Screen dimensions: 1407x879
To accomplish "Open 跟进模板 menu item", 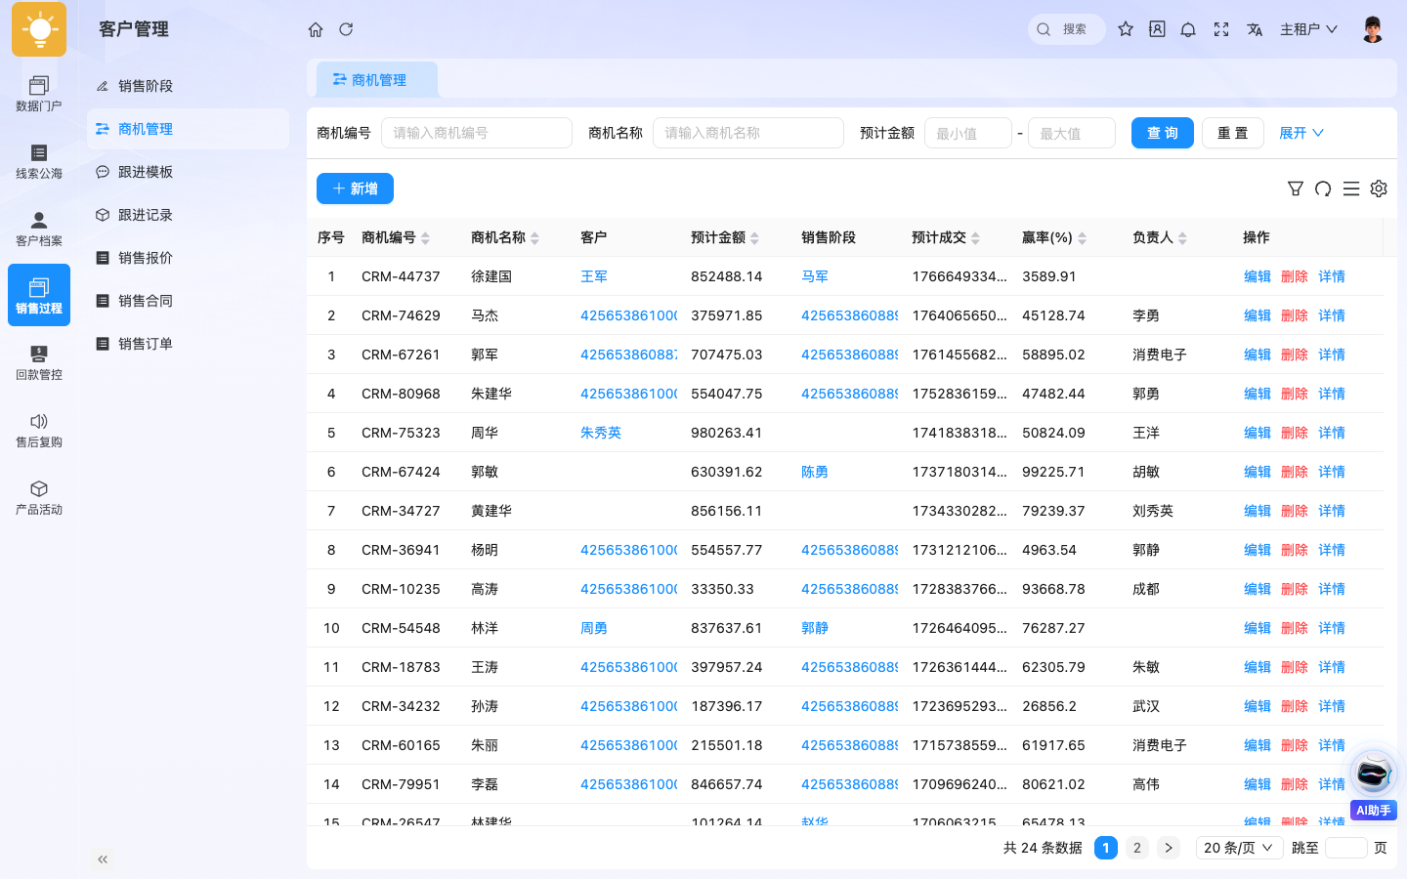I will pos(188,172).
